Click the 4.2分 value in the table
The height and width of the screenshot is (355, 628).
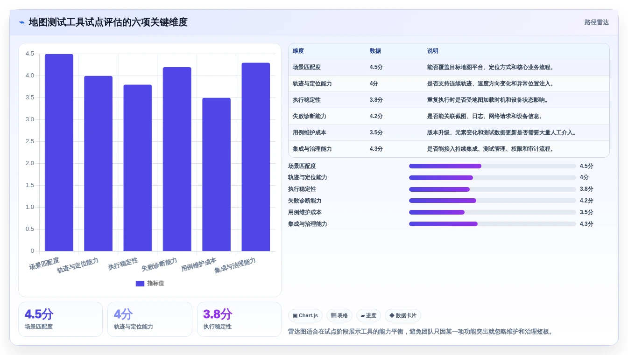tap(376, 116)
